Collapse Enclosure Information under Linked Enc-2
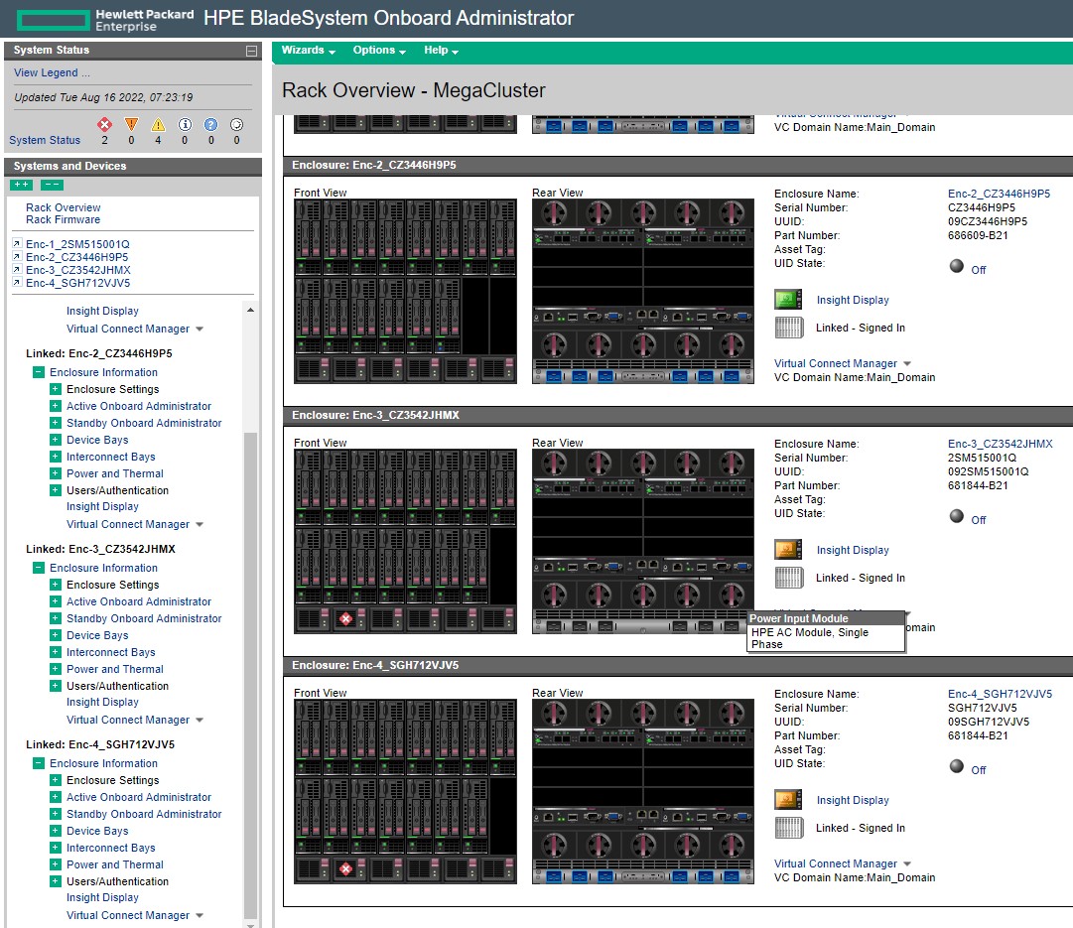The width and height of the screenshot is (1073, 928). click(x=39, y=372)
